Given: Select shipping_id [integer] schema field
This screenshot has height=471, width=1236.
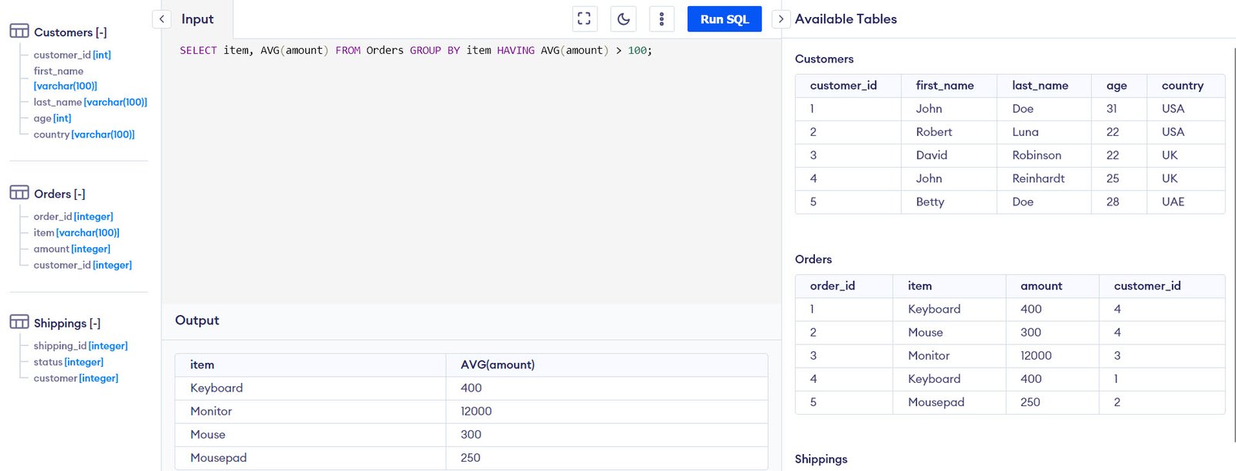Looking at the screenshot, I should [81, 346].
